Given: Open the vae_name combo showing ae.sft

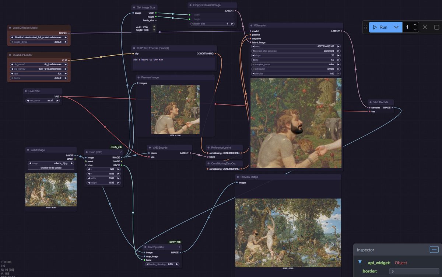Looking at the screenshot, I should coord(43,100).
